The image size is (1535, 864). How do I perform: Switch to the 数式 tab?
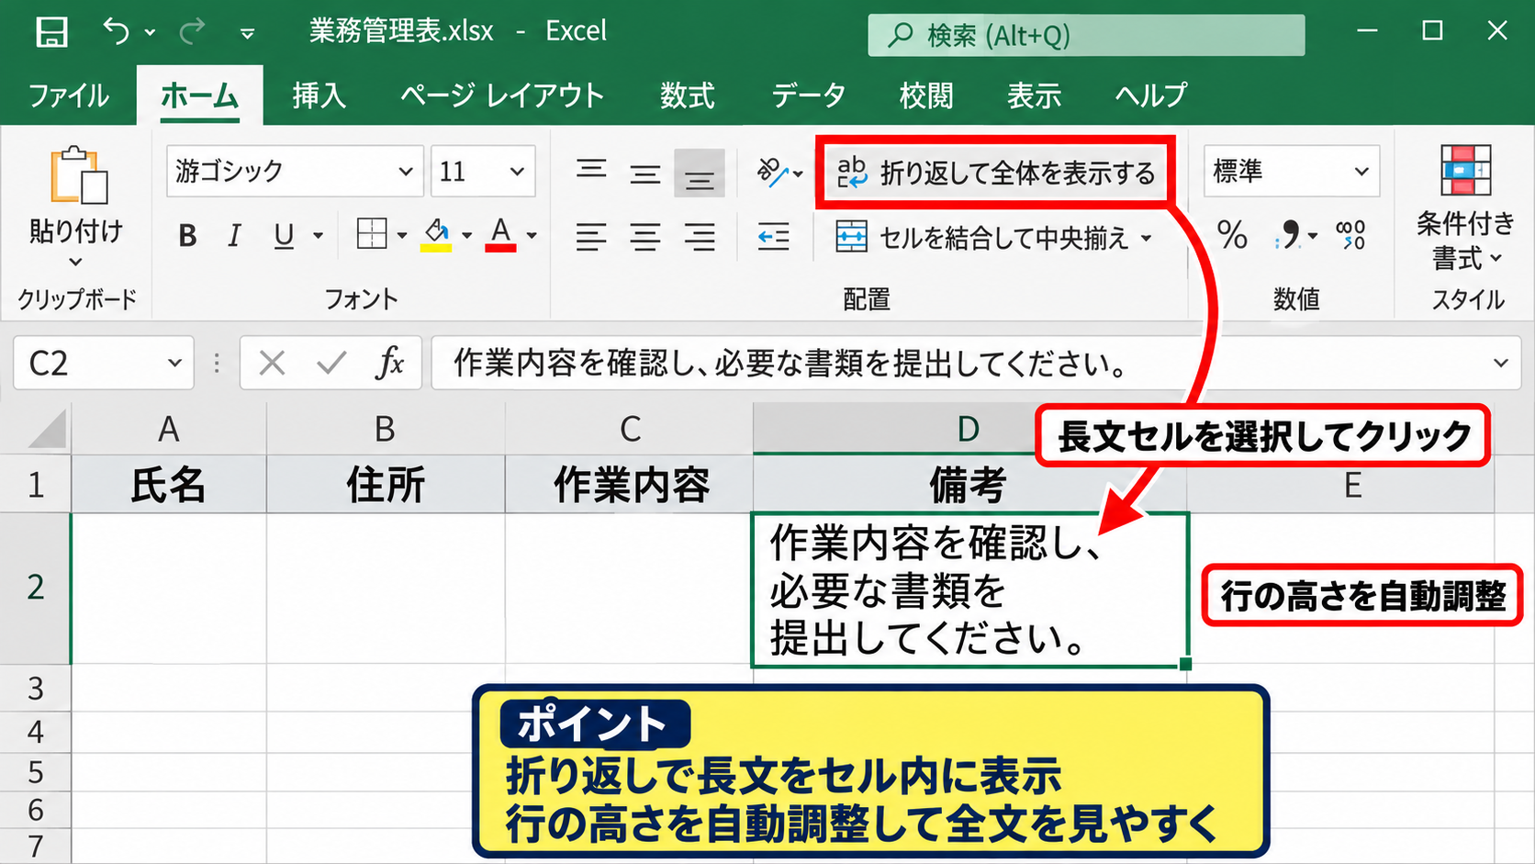(687, 95)
